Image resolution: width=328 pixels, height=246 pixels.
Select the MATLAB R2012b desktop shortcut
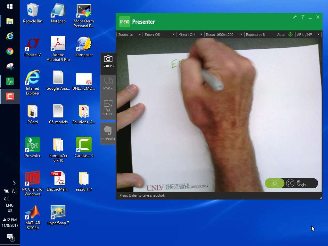[x=33, y=217]
